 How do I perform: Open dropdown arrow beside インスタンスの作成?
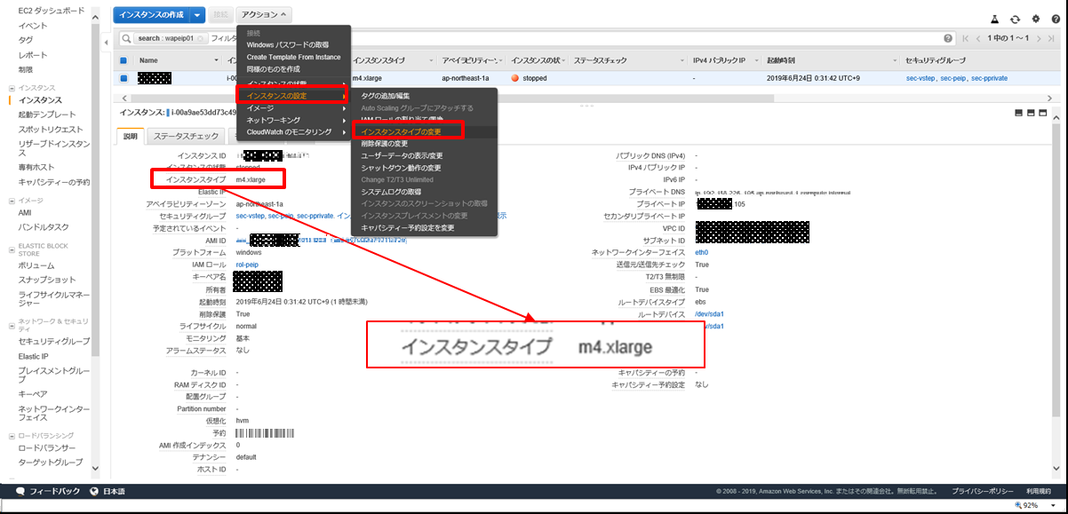(x=197, y=15)
